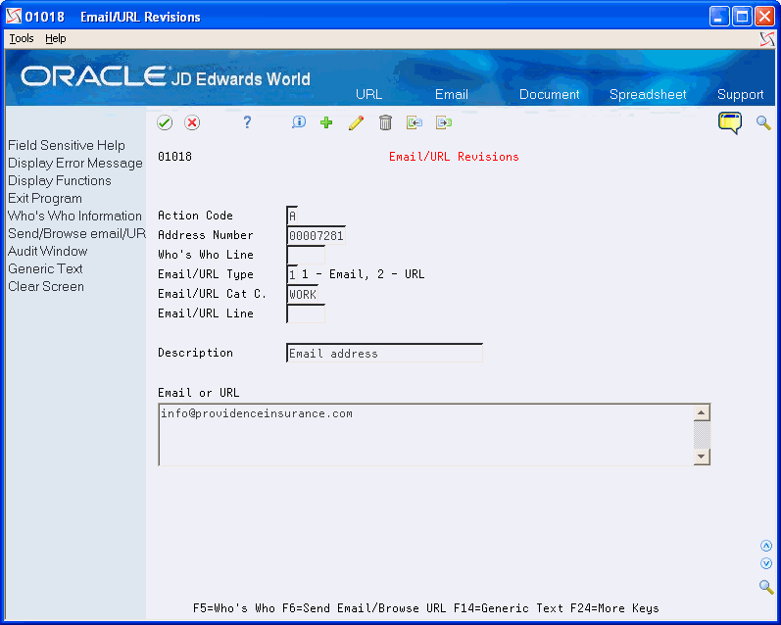
Task: Click the previous record arrow icon
Action: coord(415,122)
